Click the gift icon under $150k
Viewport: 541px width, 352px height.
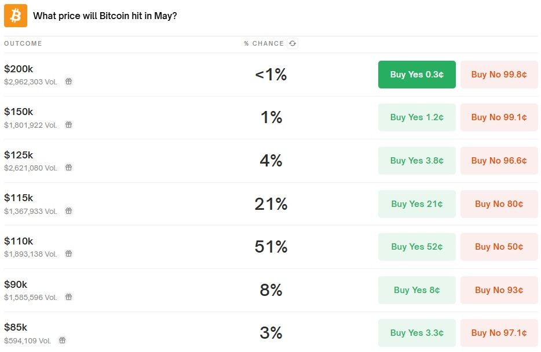click(x=68, y=124)
